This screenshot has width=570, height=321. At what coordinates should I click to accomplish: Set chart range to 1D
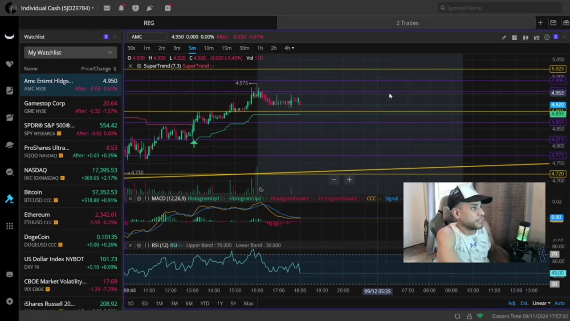130,304
